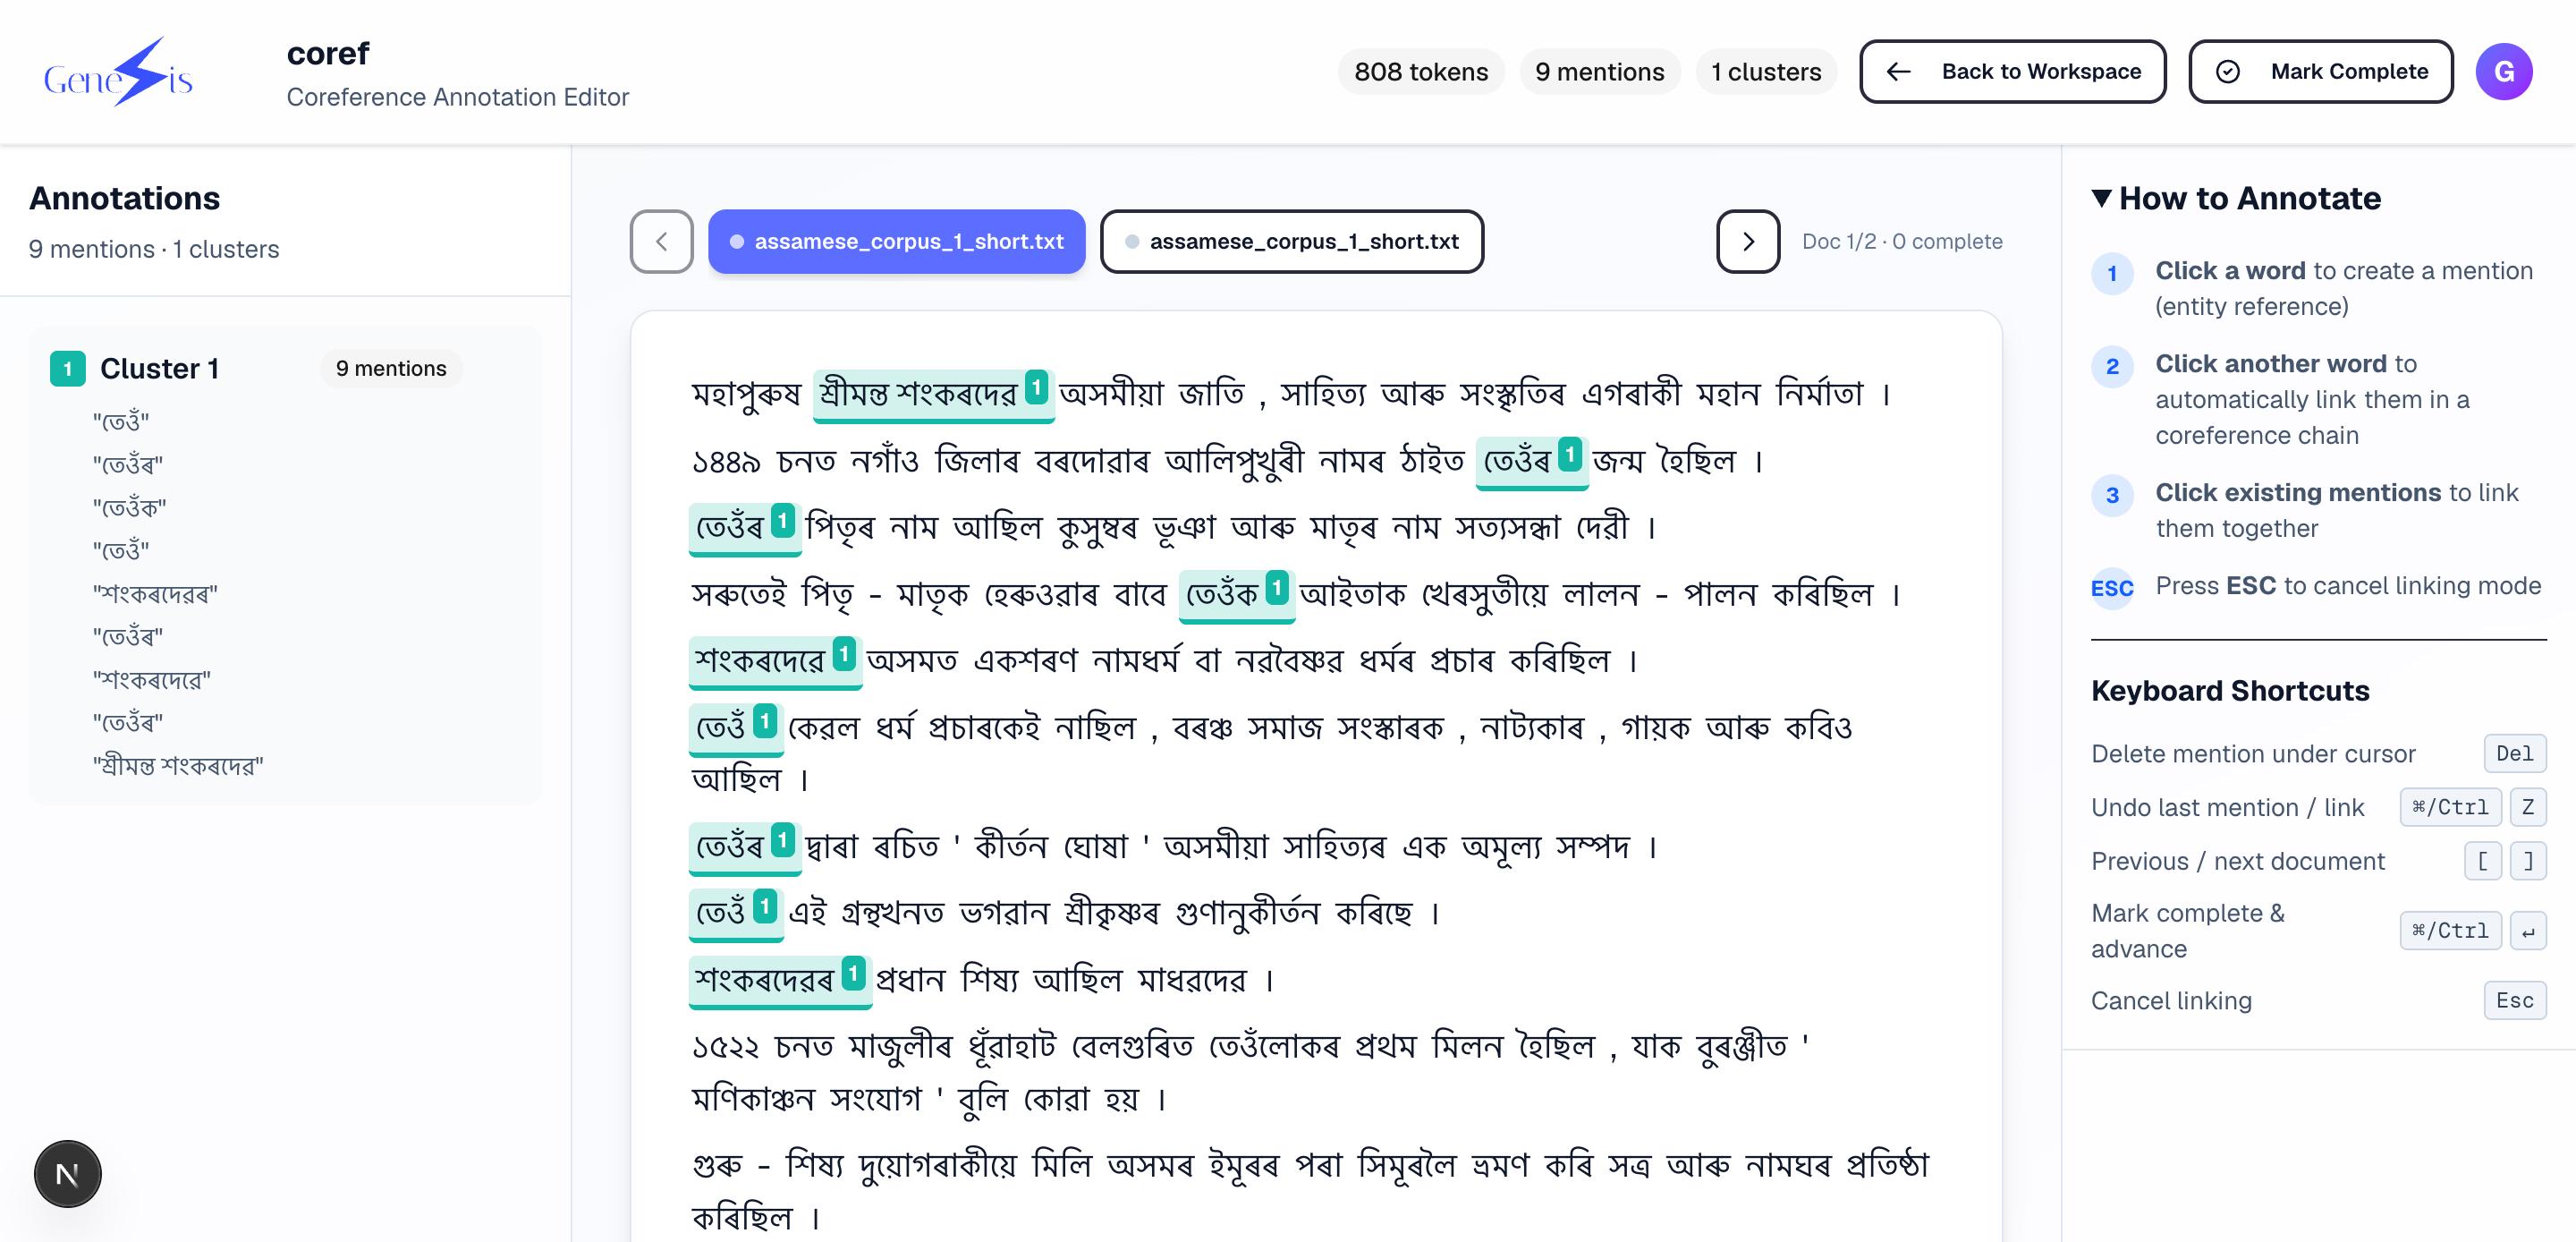Screen dimensions: 2576x1242
Task: Click the 9 mentions pill in Cluster 1
Action: pyautogui.click(x=391, y=369)
